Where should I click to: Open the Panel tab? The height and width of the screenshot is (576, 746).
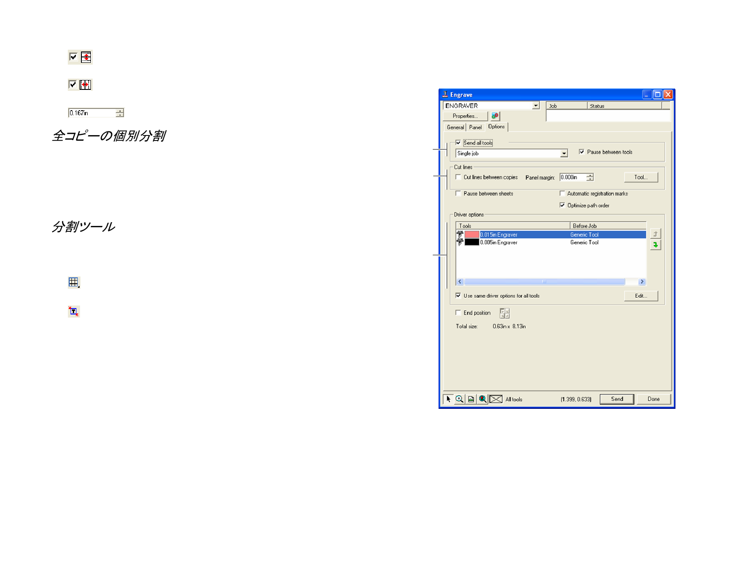(475, 127)
